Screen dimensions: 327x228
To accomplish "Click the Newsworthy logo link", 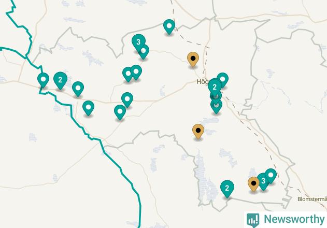I will click(x=286, y=219).
